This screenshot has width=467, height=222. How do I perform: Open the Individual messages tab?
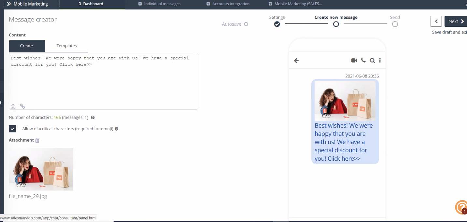tap(159, 4)
